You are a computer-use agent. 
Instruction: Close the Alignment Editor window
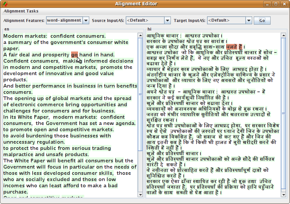pyautogui.click(x=284, y=4)
